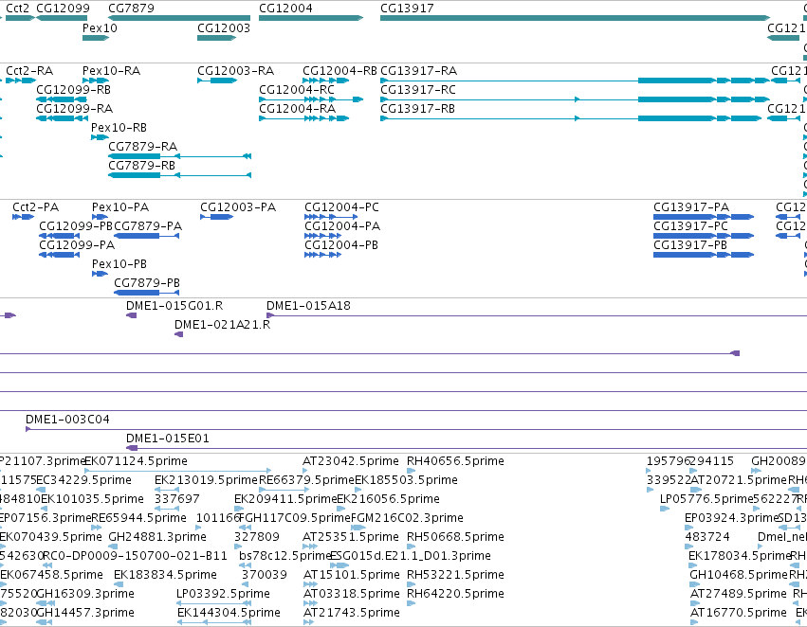Viewport: 807px width, 627px height.
Task: Click the DME1-021A21.R clone label
Action: point(222,325)
